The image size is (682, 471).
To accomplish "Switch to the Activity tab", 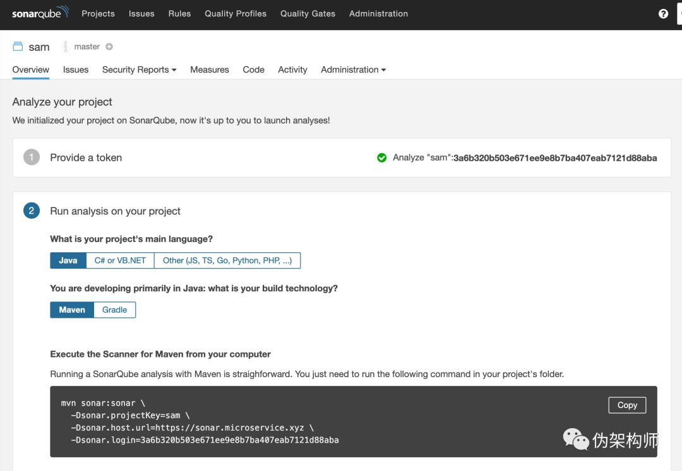I will [292, 69].
